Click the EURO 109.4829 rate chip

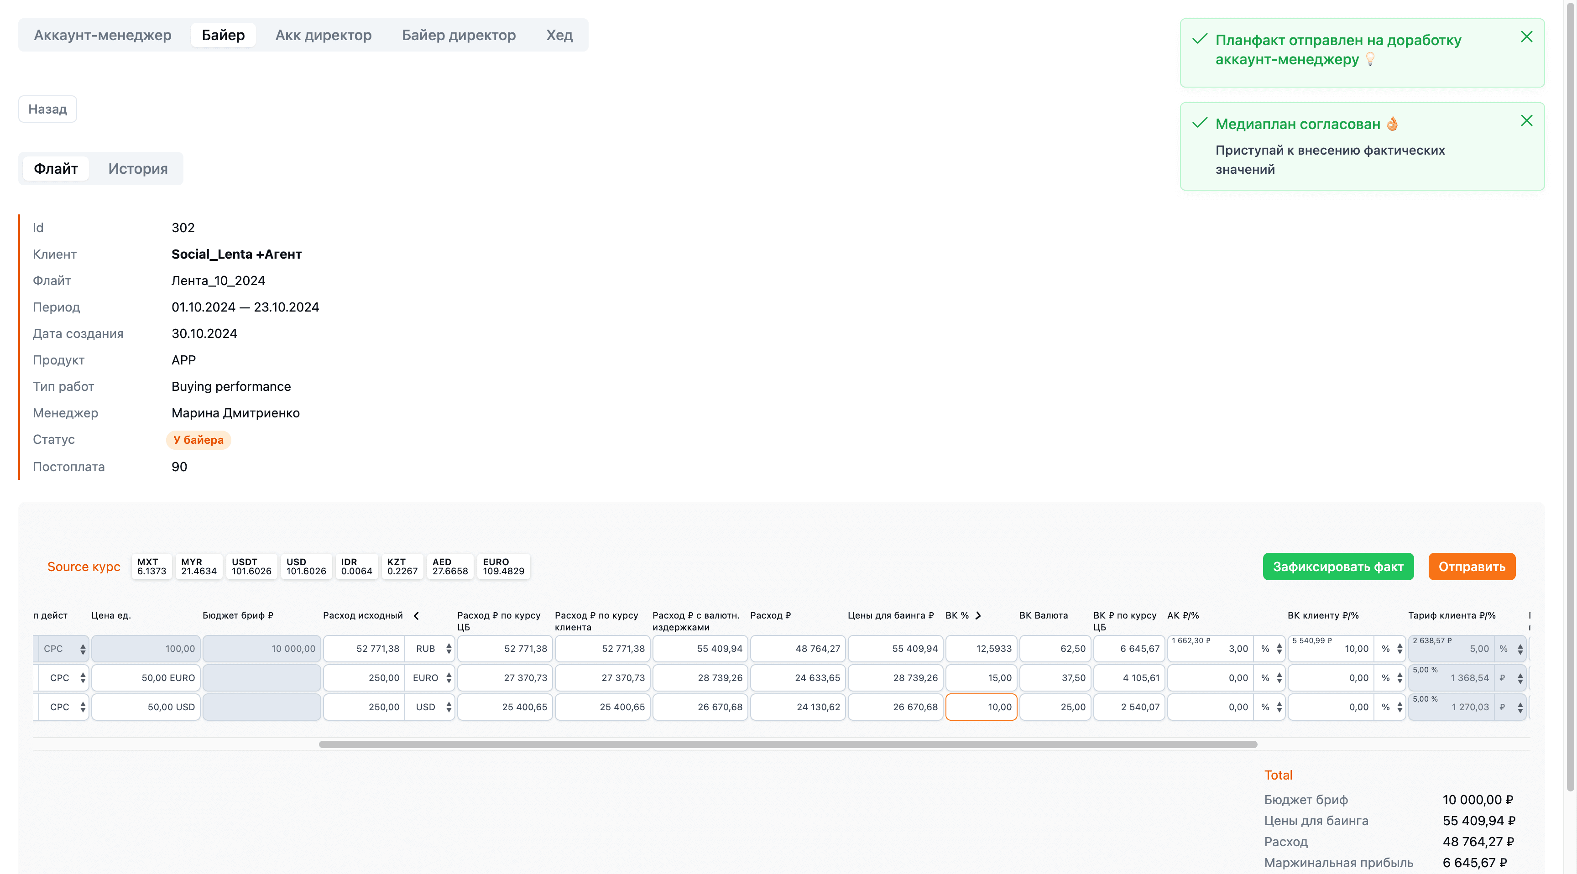(x=503, y=566)
